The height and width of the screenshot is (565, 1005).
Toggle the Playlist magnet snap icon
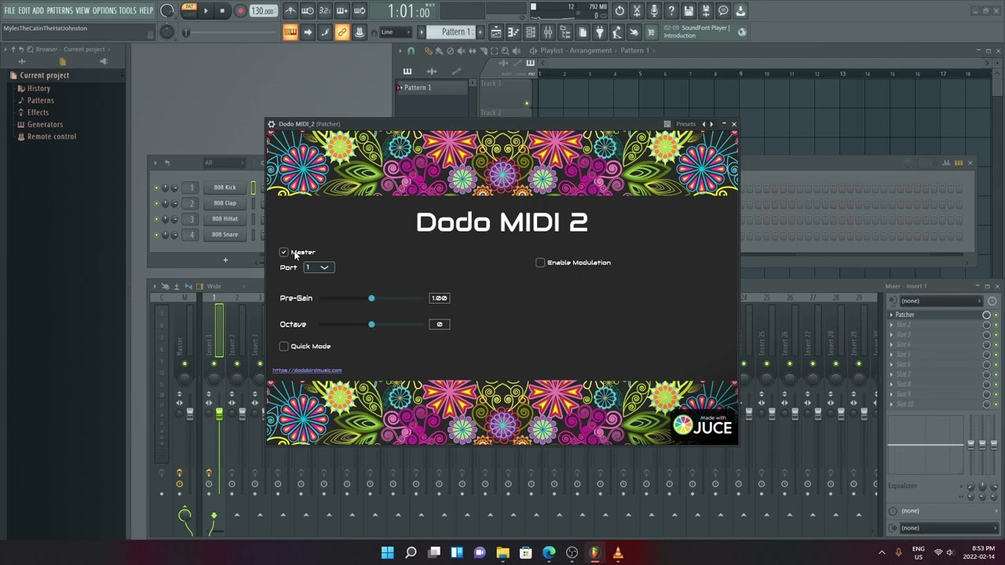(411, 51)
